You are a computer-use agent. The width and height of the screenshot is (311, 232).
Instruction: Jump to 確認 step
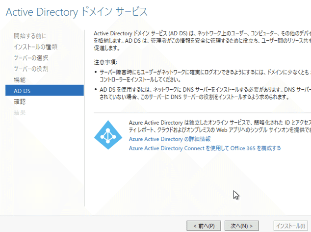pyautogui.click(x=20, y=102)
